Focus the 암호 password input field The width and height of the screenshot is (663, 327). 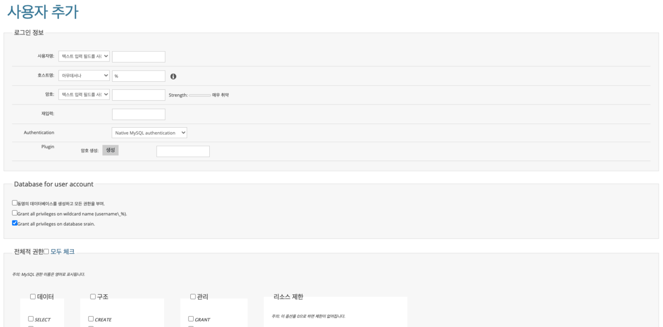tap(138, 95)
